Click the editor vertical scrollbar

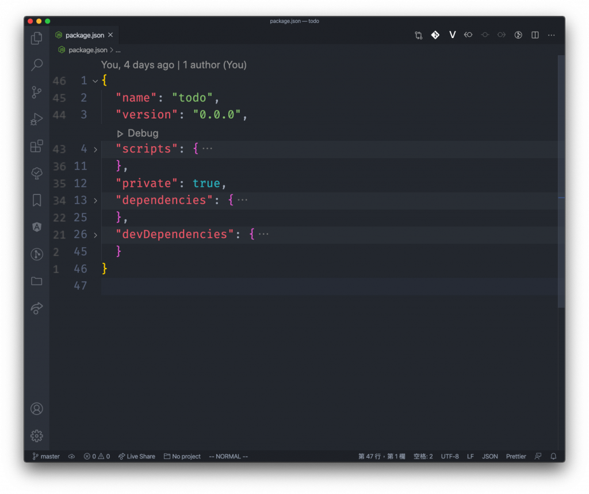[561, 182]
